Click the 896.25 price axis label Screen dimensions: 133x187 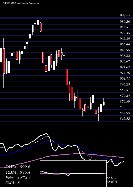125,84
